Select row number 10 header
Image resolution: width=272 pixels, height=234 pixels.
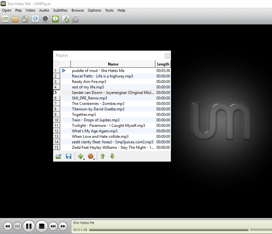click(x=57, y=120)
